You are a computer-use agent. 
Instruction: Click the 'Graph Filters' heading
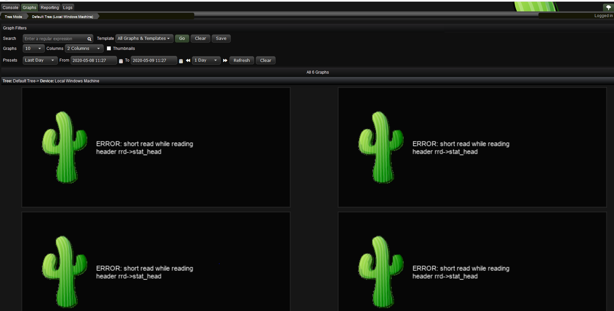click(15, 28)
